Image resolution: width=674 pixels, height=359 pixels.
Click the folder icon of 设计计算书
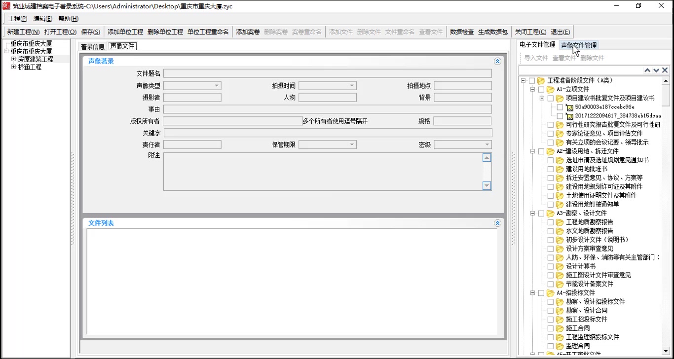[x=560, y=266]
